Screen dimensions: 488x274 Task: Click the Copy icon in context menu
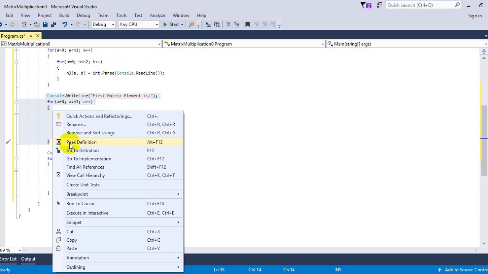click(x=58, y=240)
